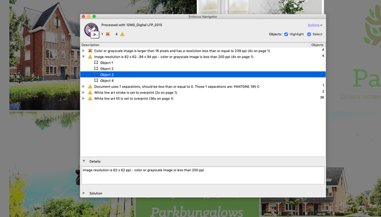
Task: Toggle the Highlight objects checkbox
Action: [x=286, y=34]
